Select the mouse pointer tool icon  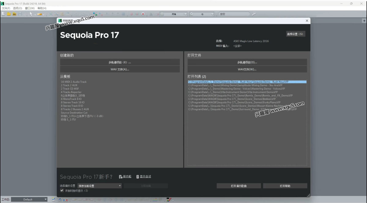pyautogui.click(x=31, y=14)
